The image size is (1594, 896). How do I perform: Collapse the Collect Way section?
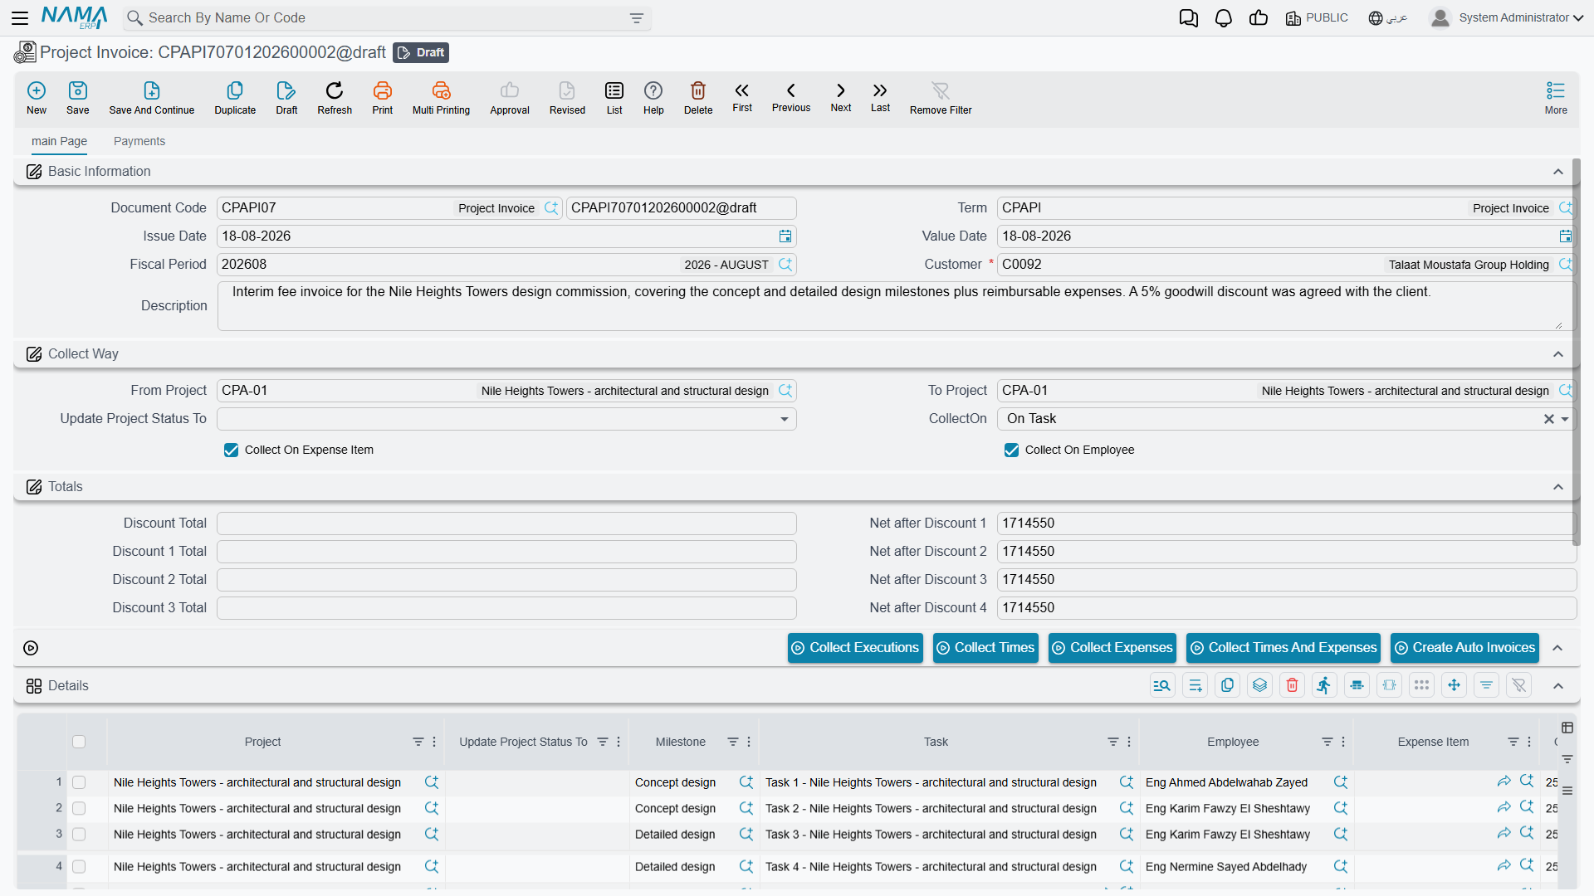click(1558, 354)
